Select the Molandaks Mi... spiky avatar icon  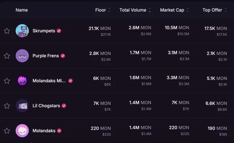pos(22,81)
